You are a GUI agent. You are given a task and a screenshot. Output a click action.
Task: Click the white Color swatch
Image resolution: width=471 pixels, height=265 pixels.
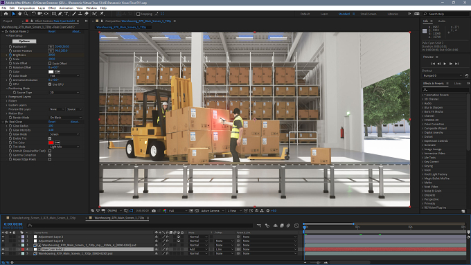[51, 72]
